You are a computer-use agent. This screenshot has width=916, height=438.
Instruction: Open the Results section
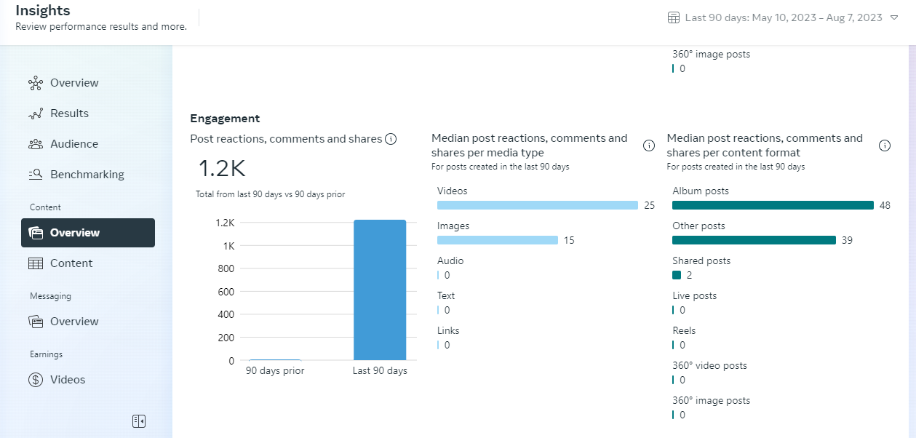(x=69, y=114)
